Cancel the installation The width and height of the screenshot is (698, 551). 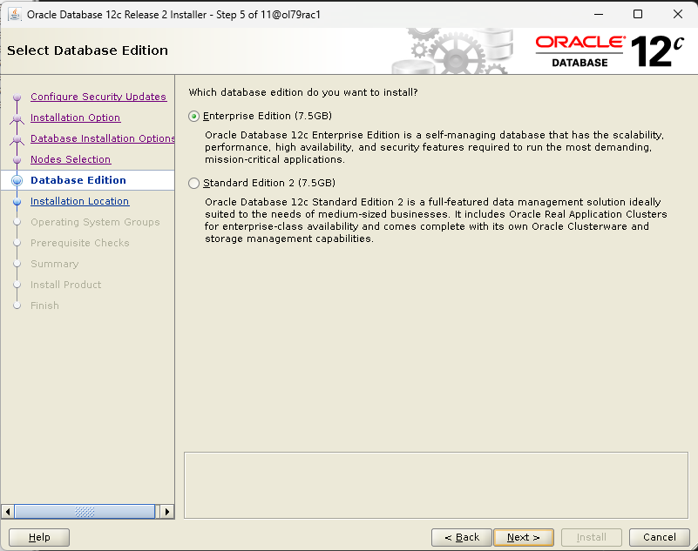pos(660,537)
